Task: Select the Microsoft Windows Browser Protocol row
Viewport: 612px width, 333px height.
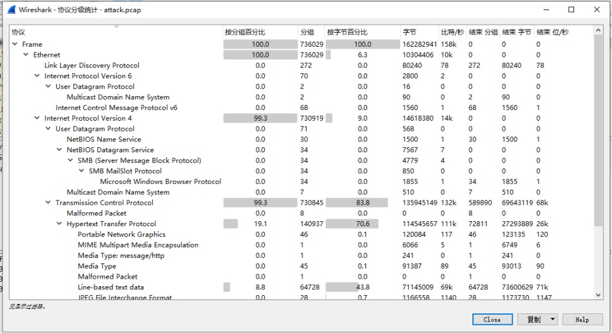Action: click(x=301, y=181)
